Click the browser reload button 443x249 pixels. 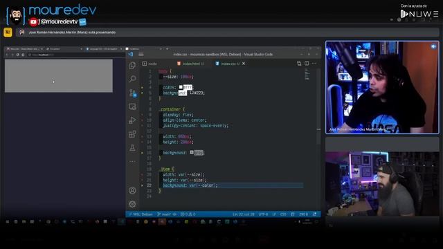17,55
